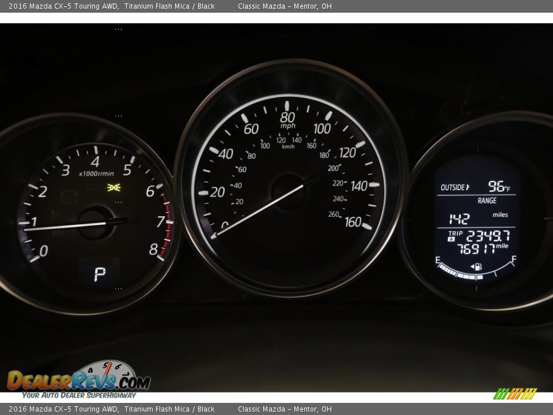Screen dimensions: 553x415
Task: Click the bottom 'Titanium Flash Mica / Black' text
Action: coord(169,409)
